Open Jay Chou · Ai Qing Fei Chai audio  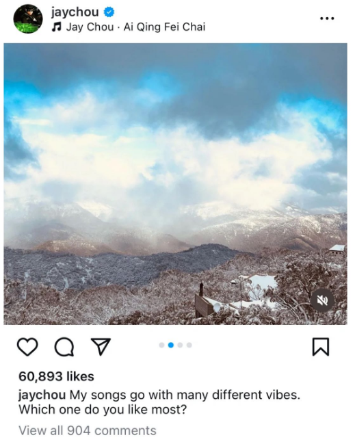135,27
